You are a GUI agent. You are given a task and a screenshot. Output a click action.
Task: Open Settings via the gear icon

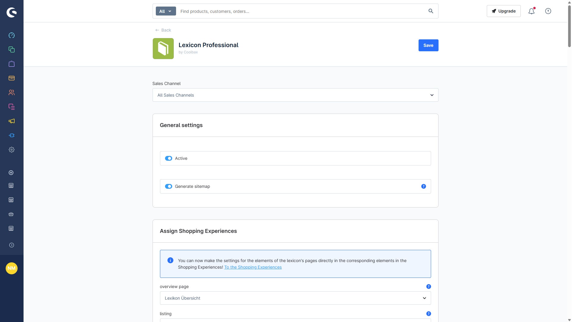pos(12,150)
